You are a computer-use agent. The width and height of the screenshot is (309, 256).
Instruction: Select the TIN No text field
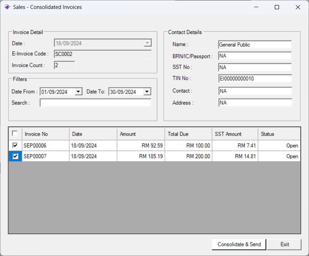255,79
